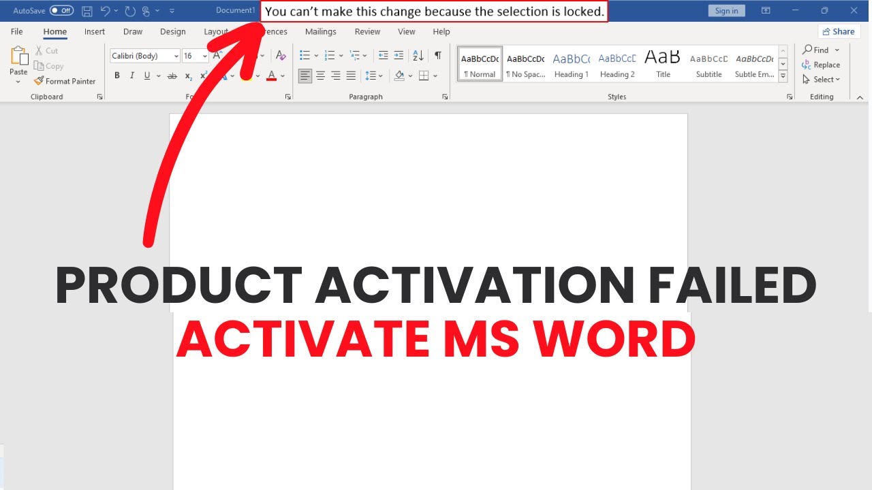The image size is (872, 490).
Task: Click the Replace icon
Action: [807, 65]
